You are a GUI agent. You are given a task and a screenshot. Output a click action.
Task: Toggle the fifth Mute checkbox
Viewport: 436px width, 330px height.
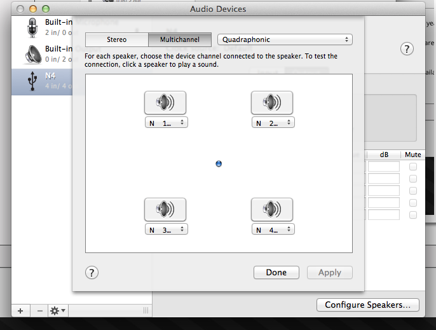point(413,215)
